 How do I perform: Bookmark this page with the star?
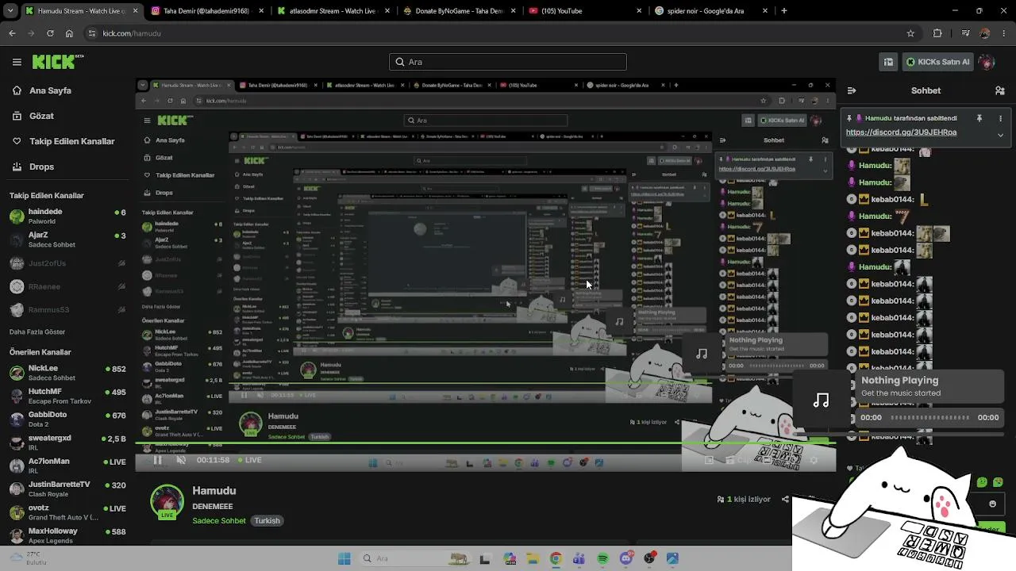[910, 33]
